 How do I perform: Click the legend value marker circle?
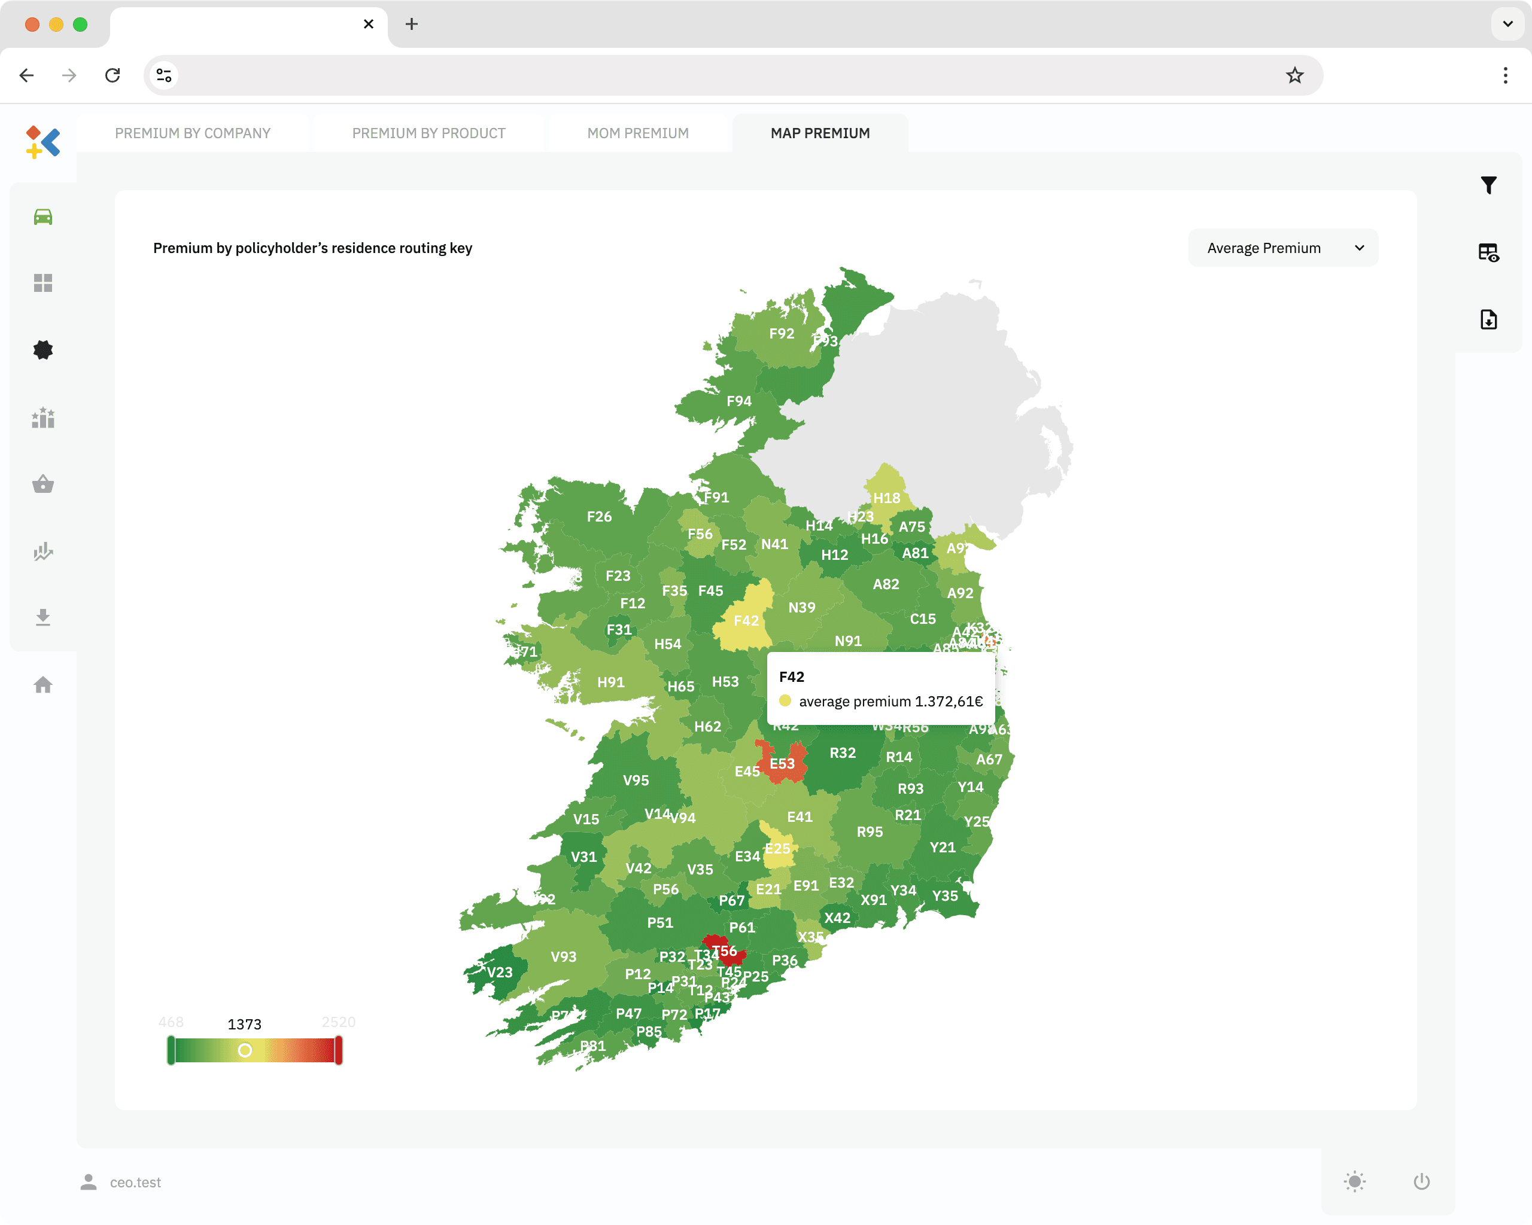(244, 1050)
